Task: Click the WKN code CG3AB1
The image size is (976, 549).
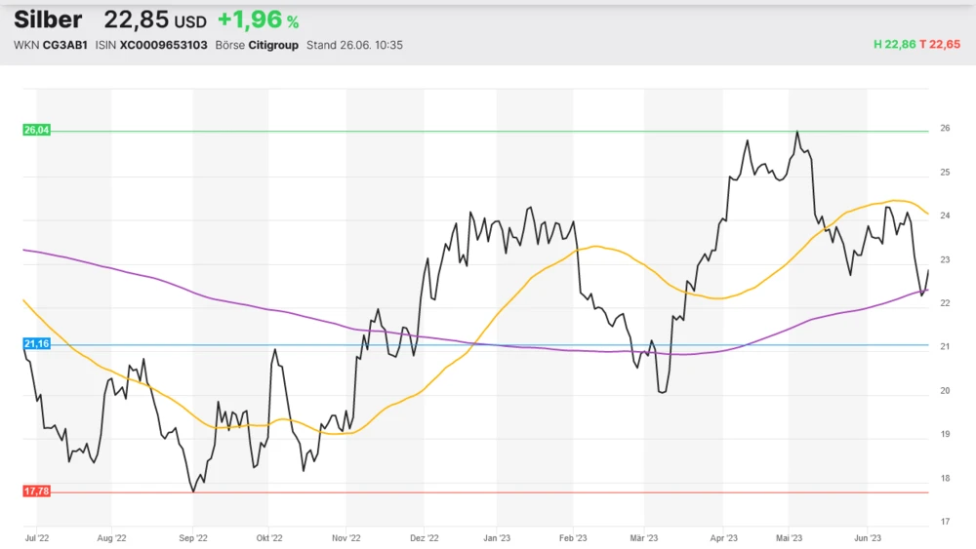Action: click(x=64, y=45)
